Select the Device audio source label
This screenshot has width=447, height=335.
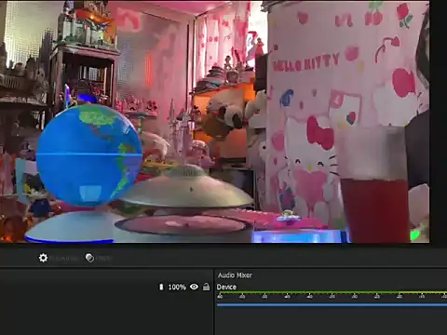pyautogui.click(x=226, y=287)
